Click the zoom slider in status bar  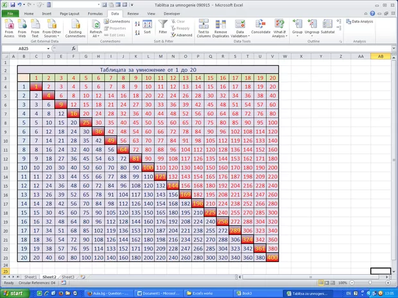(372, 283)
